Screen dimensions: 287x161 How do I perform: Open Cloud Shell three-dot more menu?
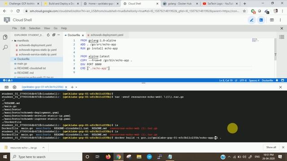pos(280,20)
